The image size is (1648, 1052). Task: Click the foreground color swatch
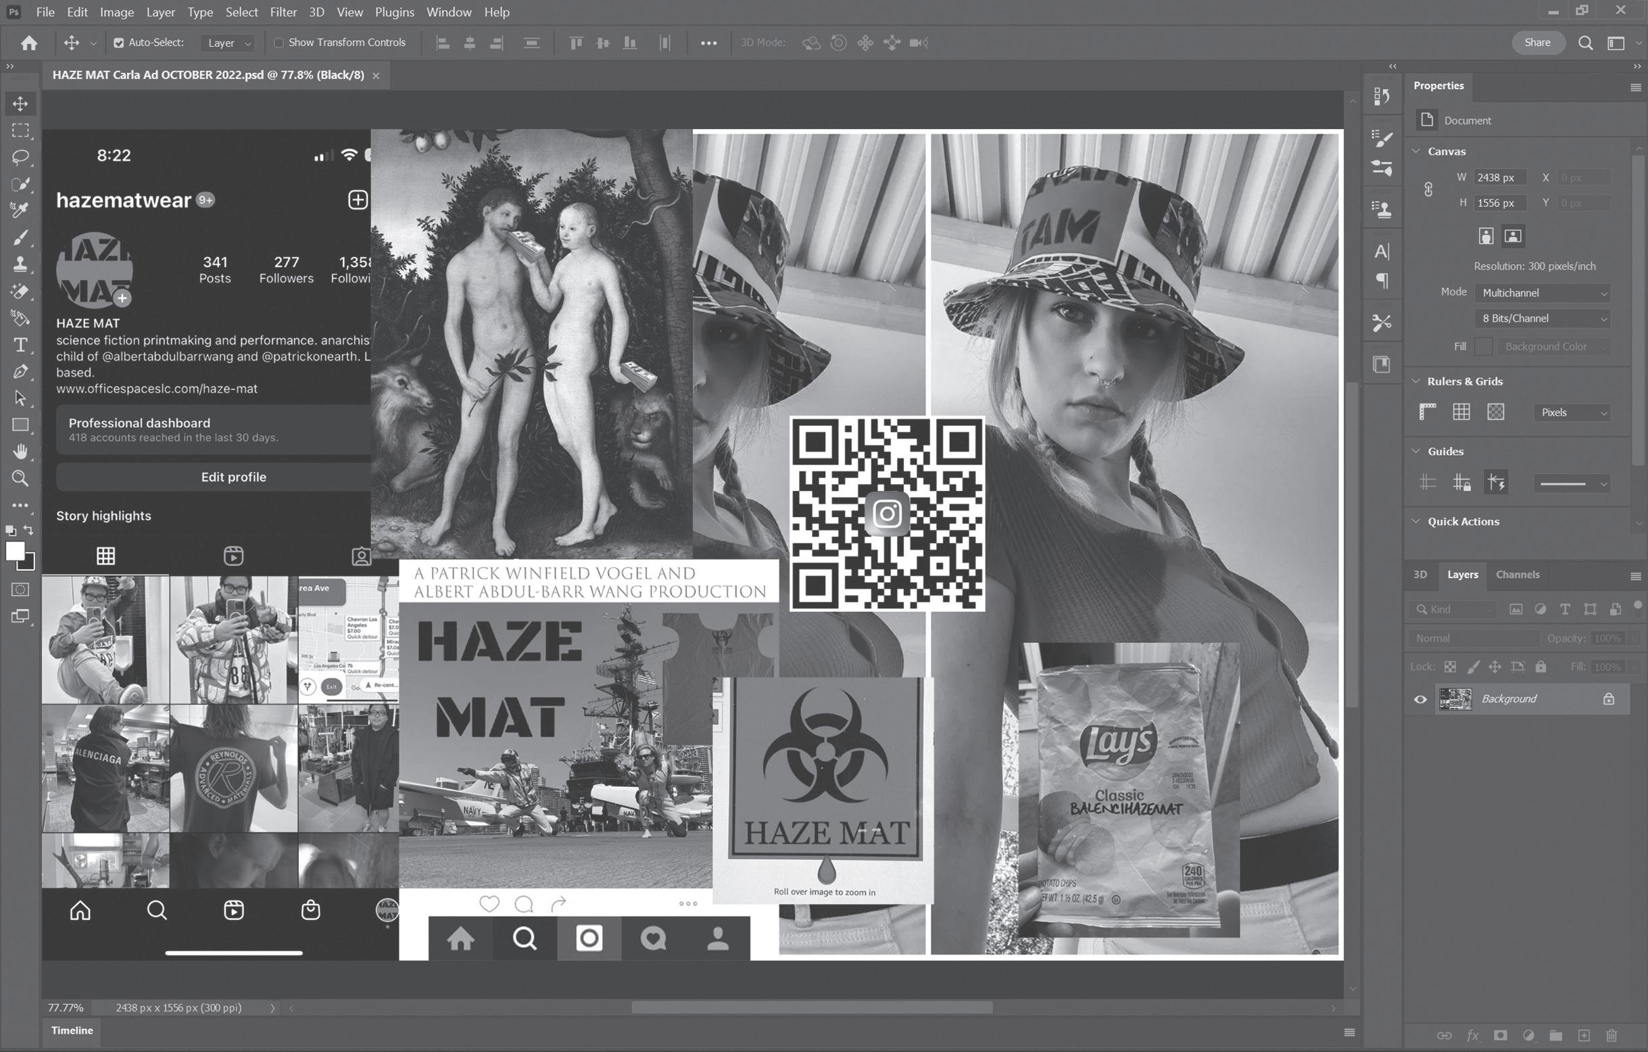(14, 551)
